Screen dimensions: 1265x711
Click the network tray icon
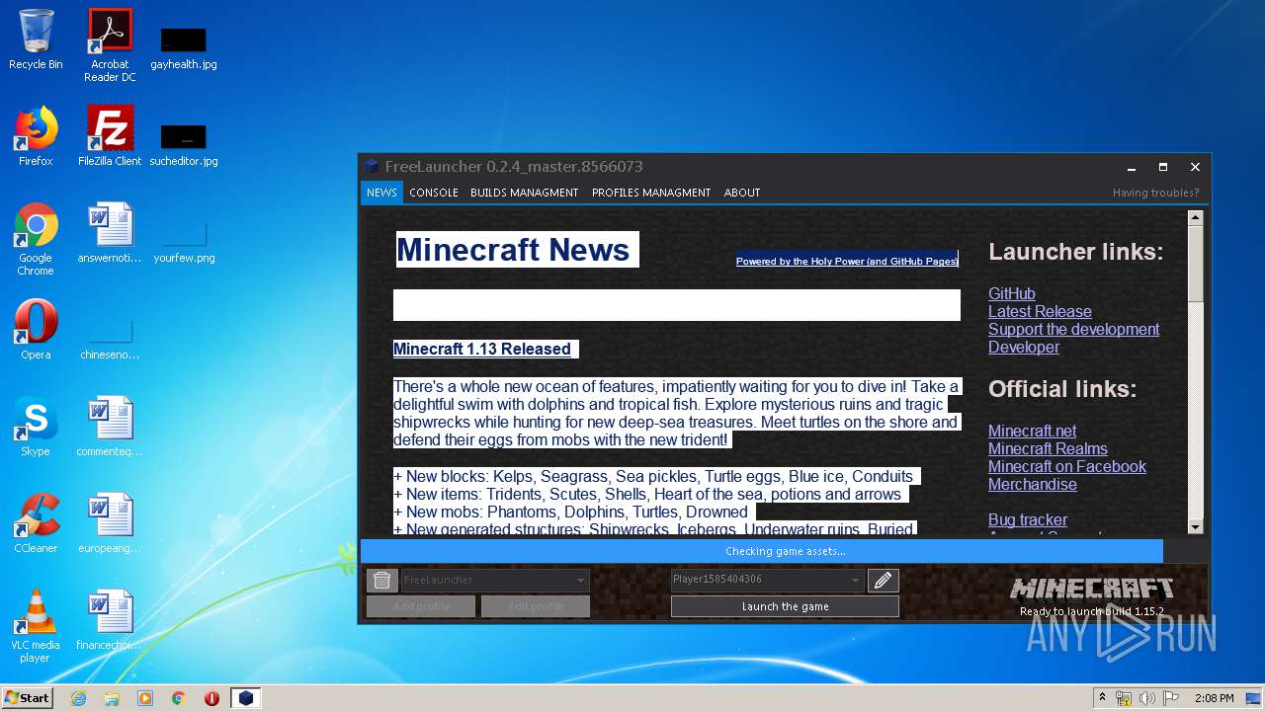click(1124, 698)
